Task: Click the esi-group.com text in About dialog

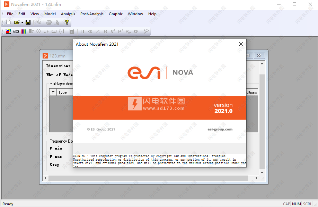Action: [220, 129]
